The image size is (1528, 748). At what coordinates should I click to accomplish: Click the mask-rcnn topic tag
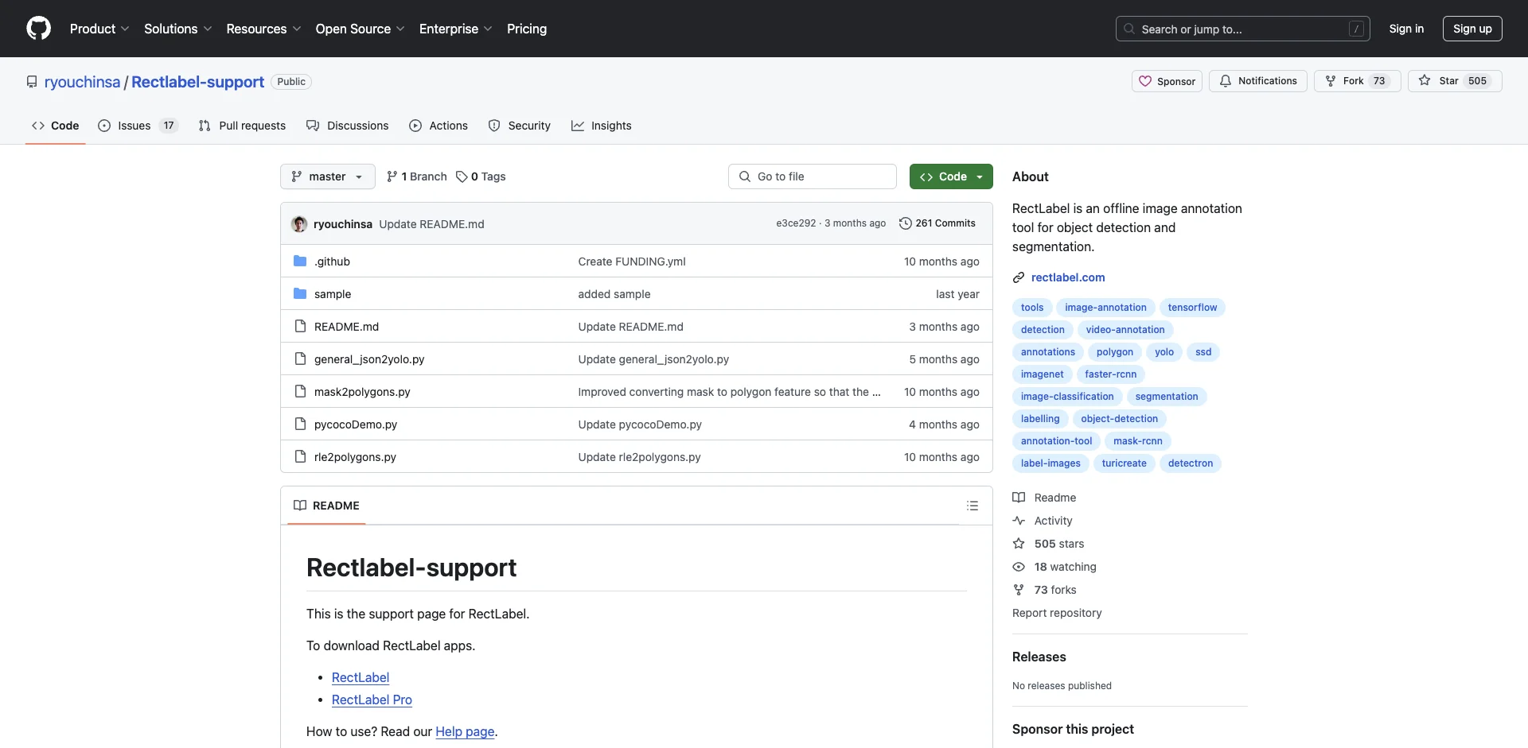(x=1138, y=441)
